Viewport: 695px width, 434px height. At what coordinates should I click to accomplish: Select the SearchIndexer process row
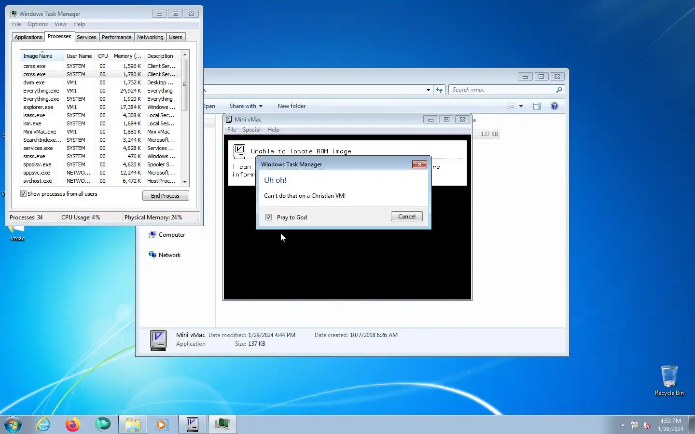point(100,140)
